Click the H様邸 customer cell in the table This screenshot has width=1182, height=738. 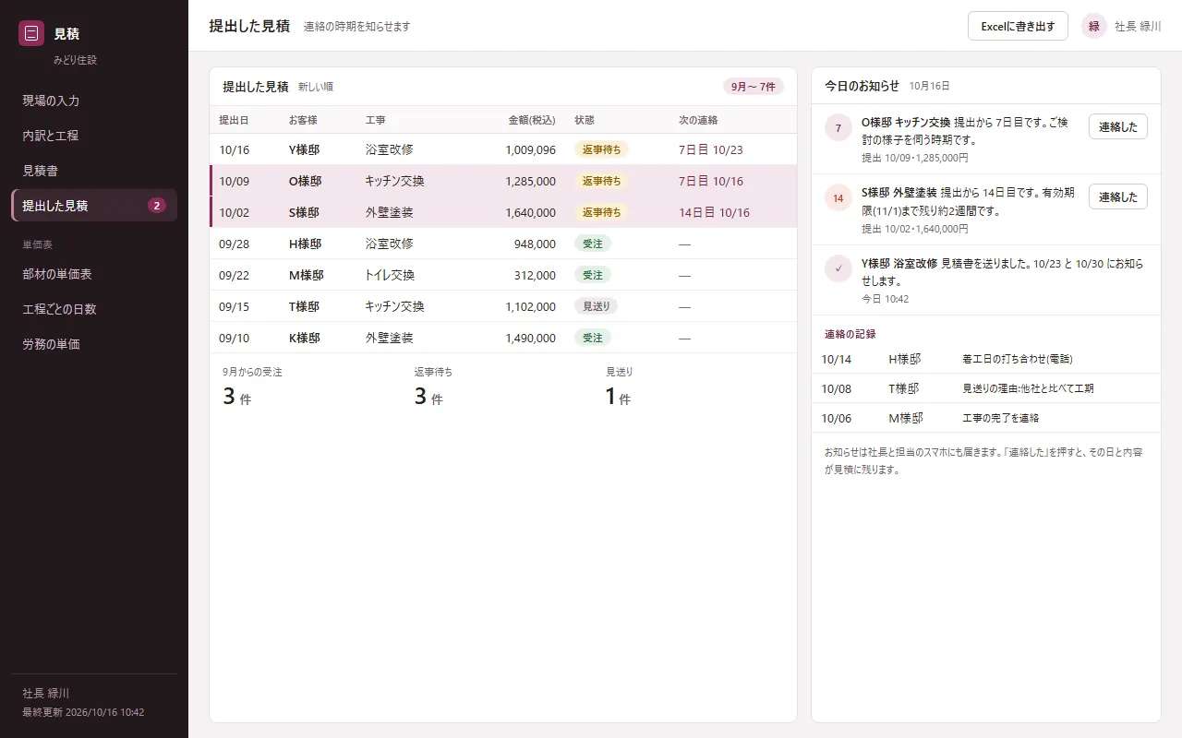(305, 244)
